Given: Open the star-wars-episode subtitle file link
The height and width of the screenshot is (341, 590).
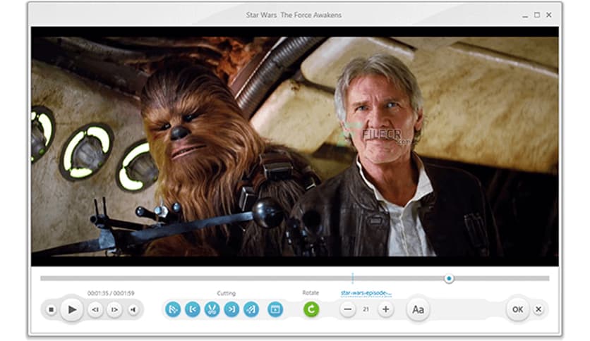Looking at the screenshot, I should click(x=366, y=293).
